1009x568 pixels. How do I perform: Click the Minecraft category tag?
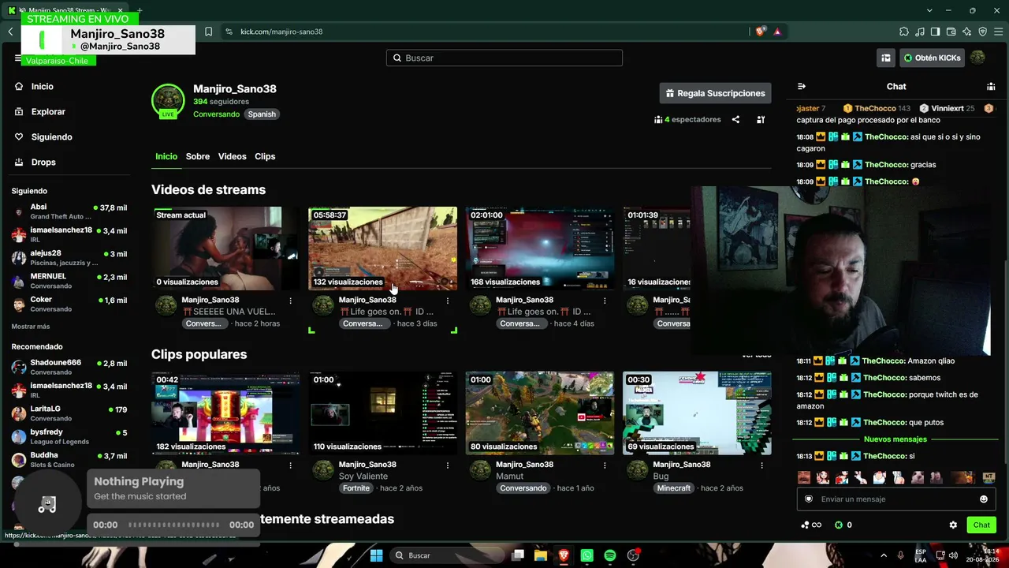pyautogui.click(x=674, y=488)
